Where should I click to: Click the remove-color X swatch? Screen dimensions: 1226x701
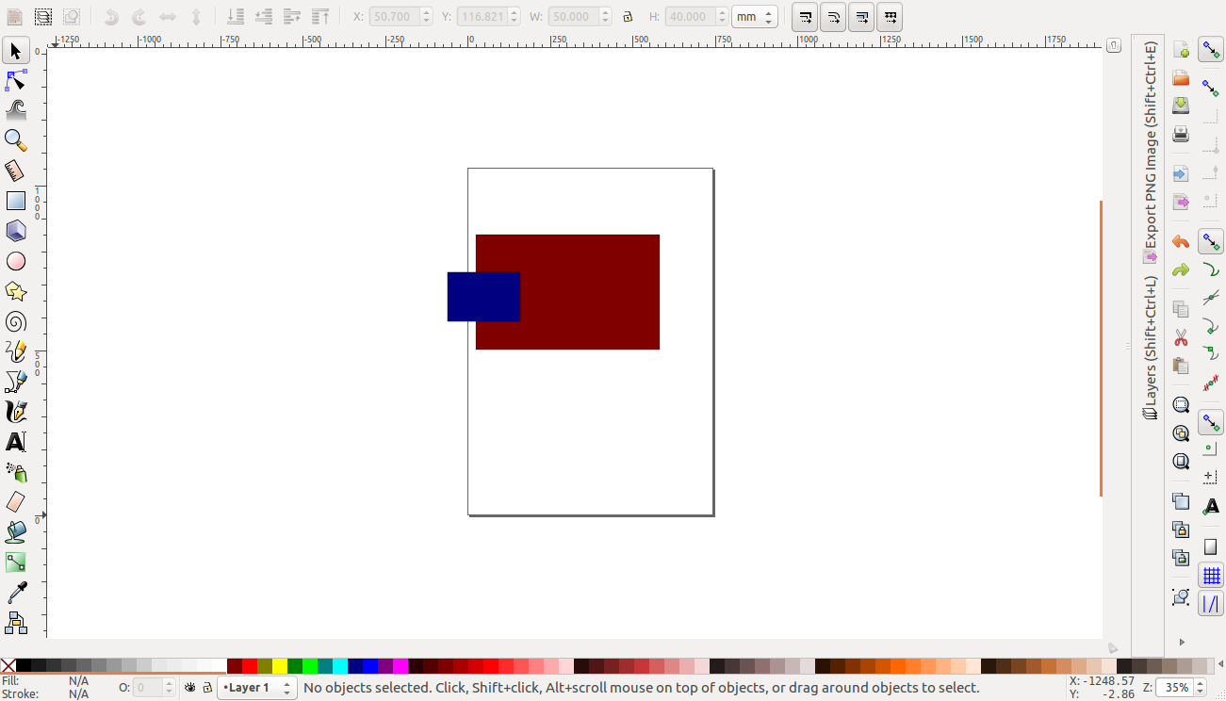pos(8,666)
